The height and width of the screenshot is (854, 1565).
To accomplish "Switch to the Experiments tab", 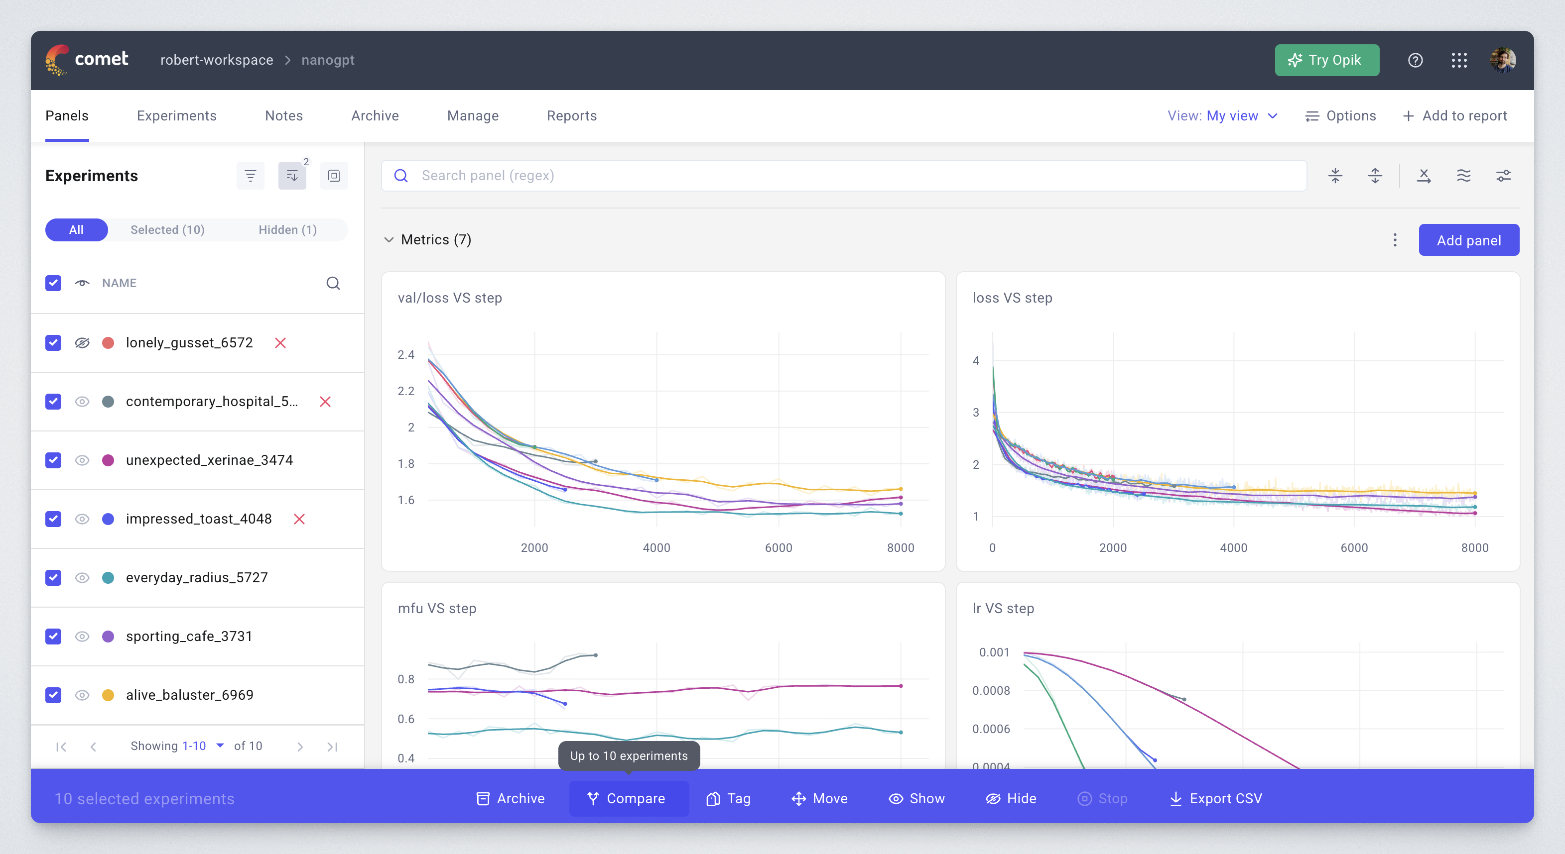I will (x=176, y=116).
